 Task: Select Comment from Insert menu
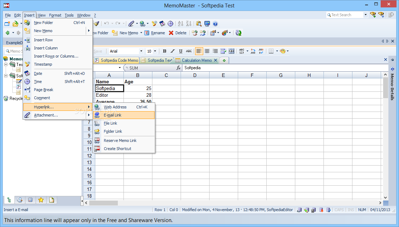click(x=58, y=98)
